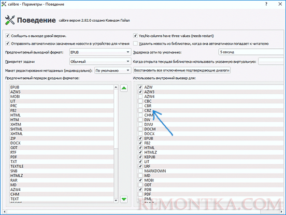
Task: Uncheck FB2 in internal viewer list
Action: coord(140,143)
